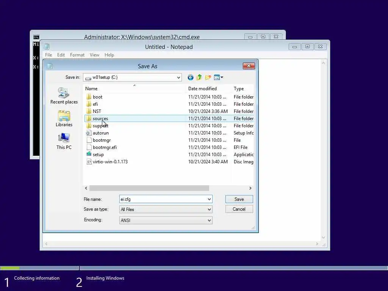The image size is (388, 291).
Task: Click the Cancel button
Action: [x=239, y=209]
